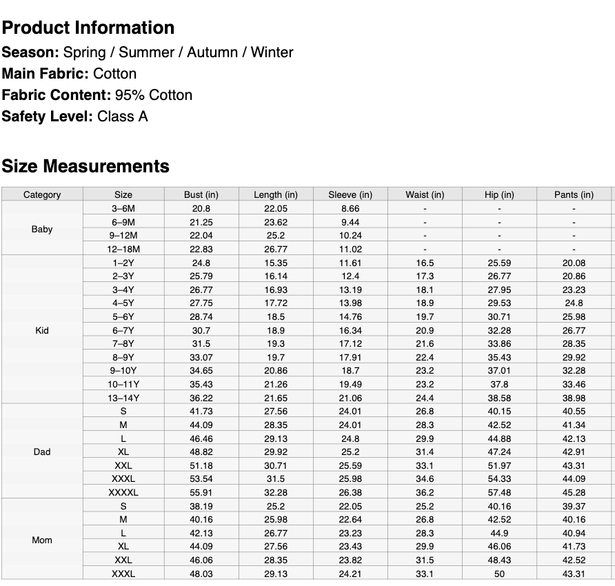Screen dimensions: 615x586
Task: Select the "Waist (in)" column header
Action: coord(425,194)
